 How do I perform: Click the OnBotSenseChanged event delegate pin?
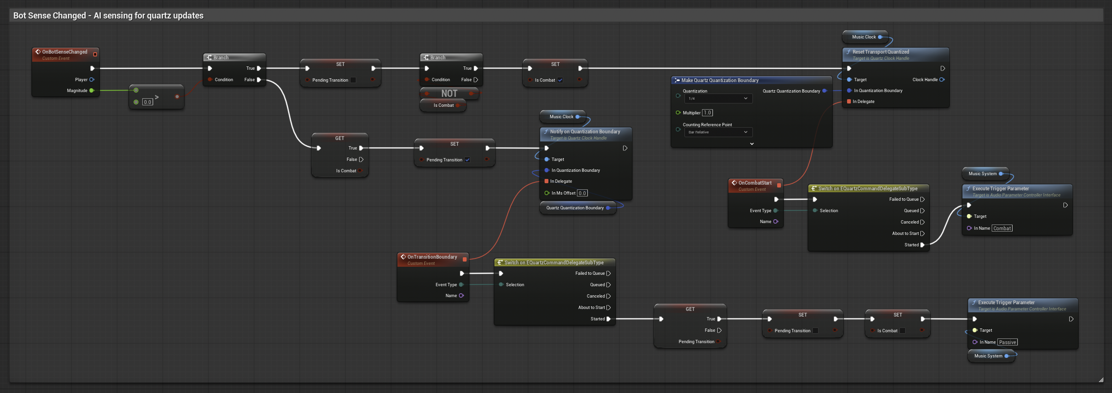95,54
